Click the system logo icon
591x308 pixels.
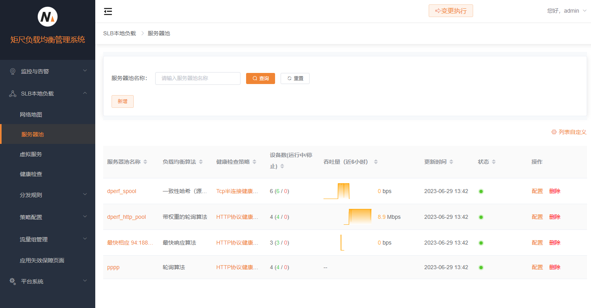tap(48, 17)
